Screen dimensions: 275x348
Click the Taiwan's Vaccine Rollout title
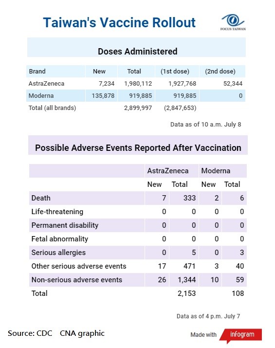tap(119, 22)
